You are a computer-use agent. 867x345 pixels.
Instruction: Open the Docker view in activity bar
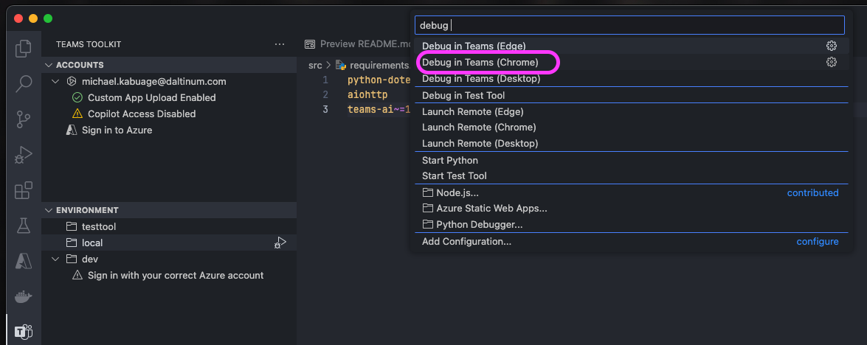pos(23,296)
